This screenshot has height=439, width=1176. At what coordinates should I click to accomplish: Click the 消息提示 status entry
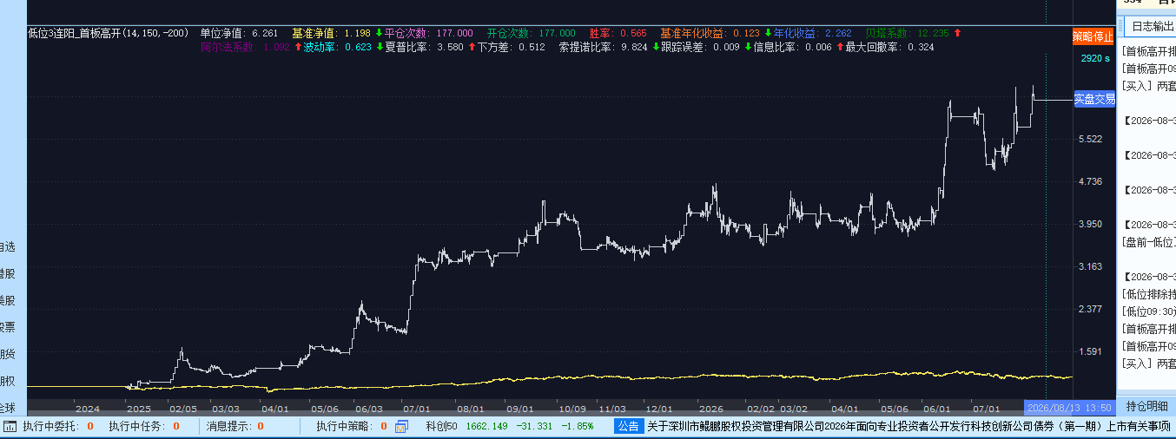click(235, 426)
